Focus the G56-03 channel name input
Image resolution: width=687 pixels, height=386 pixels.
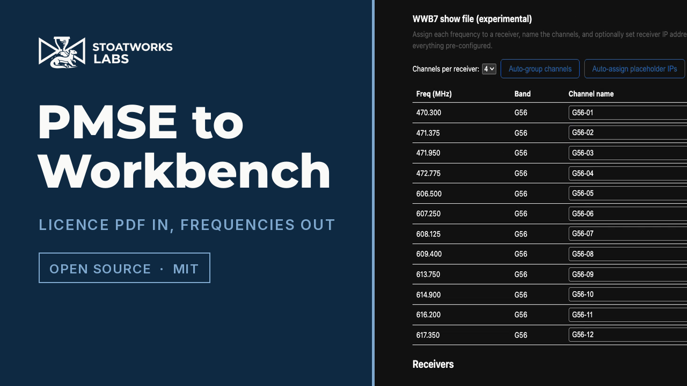point(628,153)
